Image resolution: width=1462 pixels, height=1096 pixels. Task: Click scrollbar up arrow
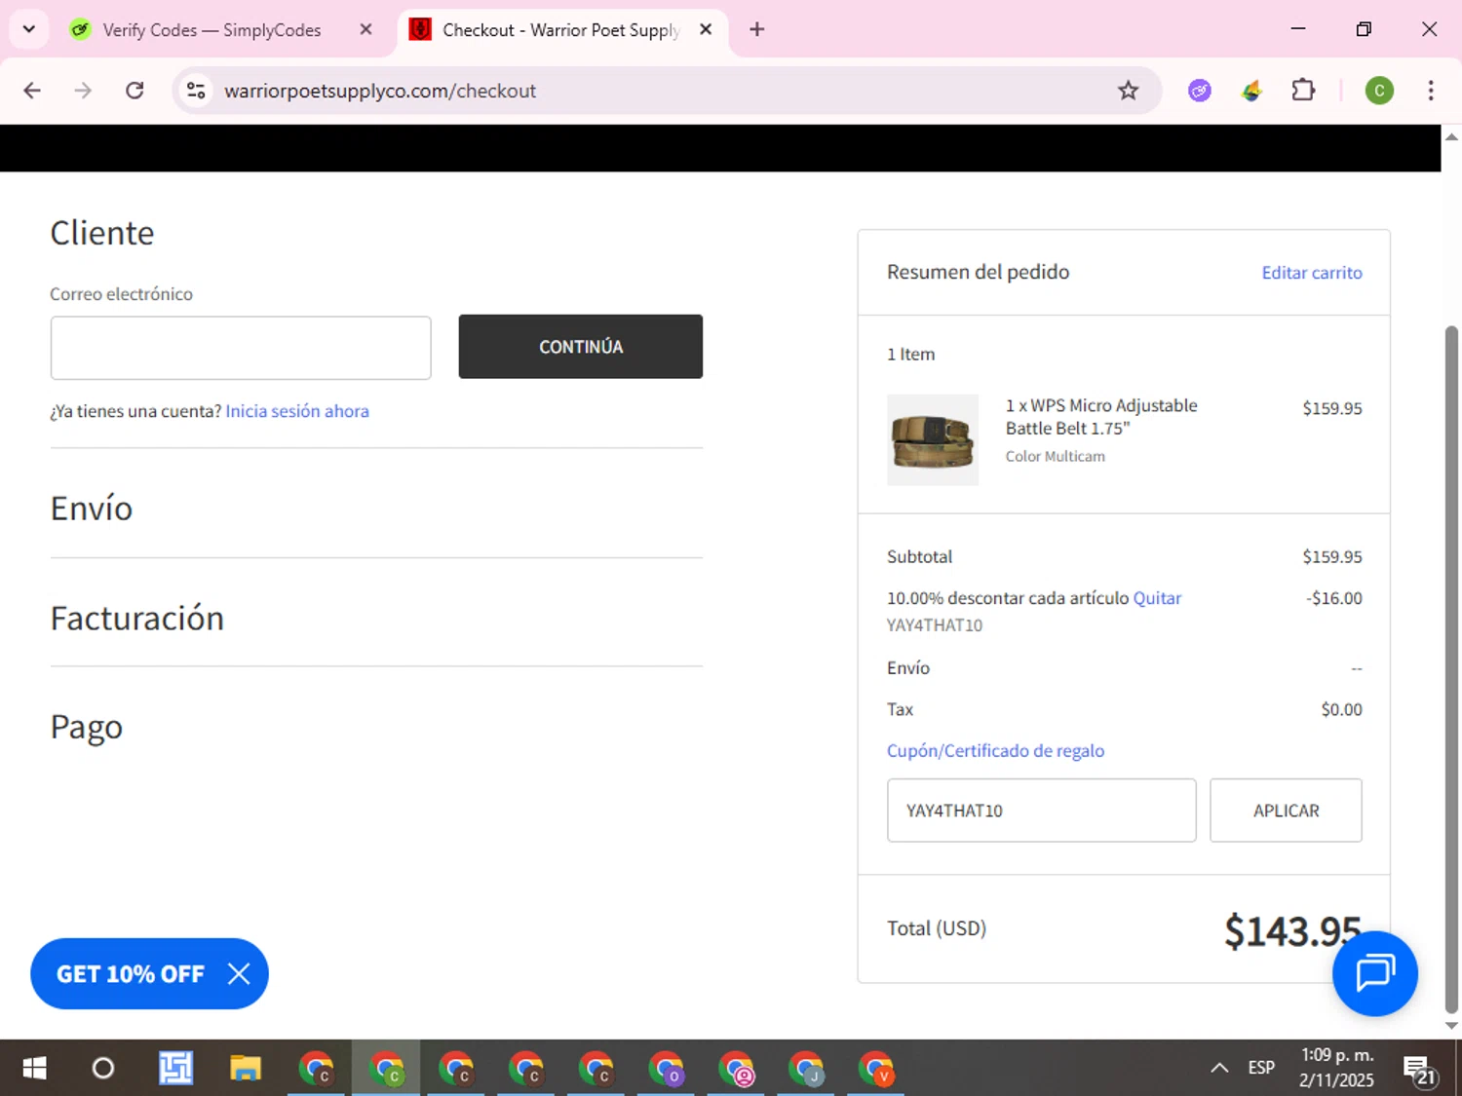[1451, 136]
